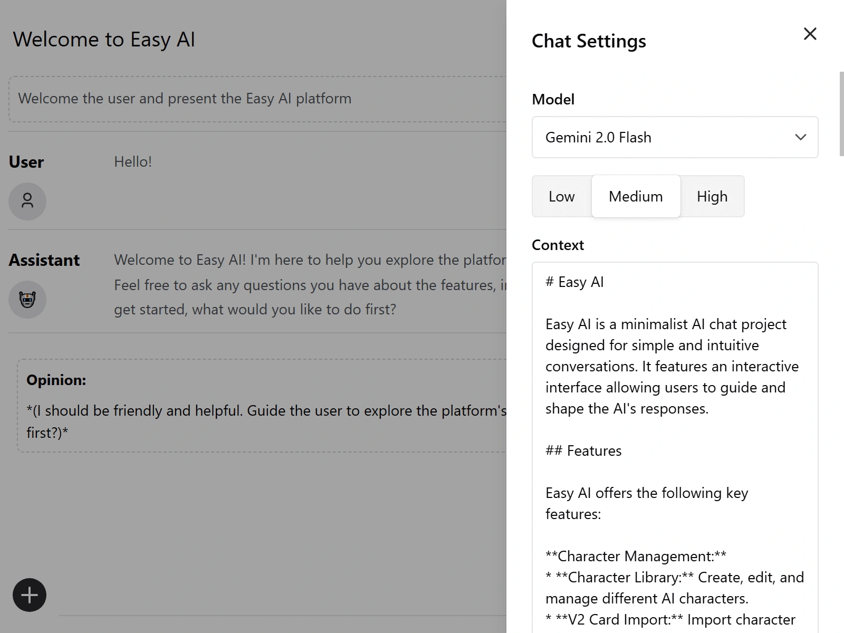This screenshot has height=633, width=844.
Task: Click the 'Welcome to Easy AI' title
Action: tap(104, 40)
